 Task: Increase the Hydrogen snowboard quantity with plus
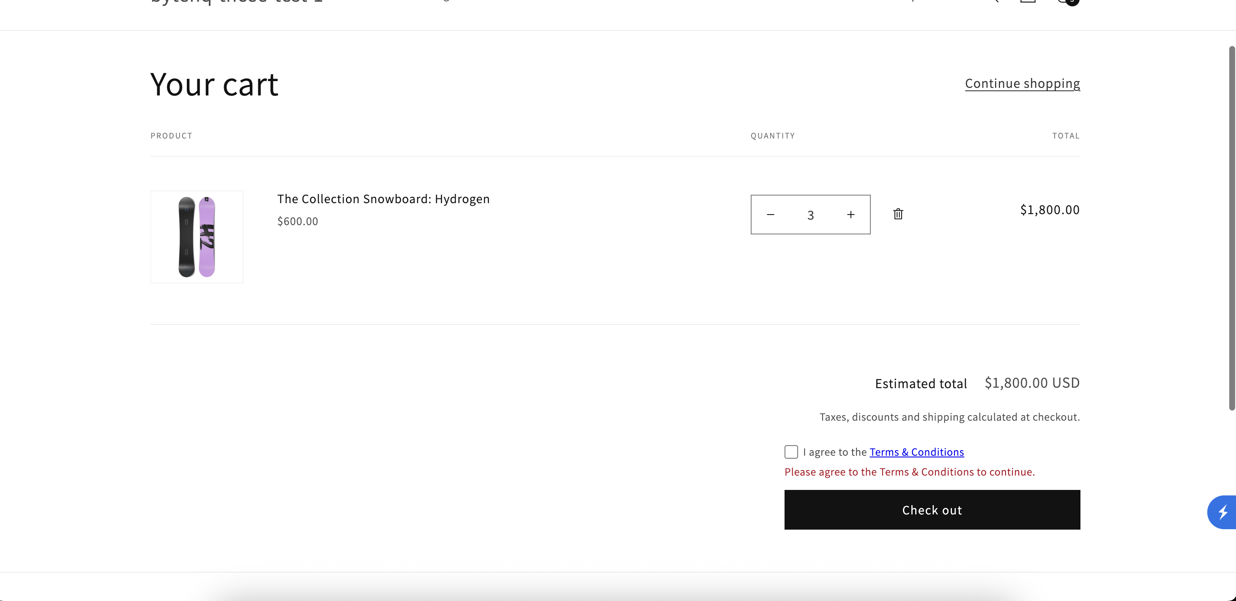tap(851, 215)
